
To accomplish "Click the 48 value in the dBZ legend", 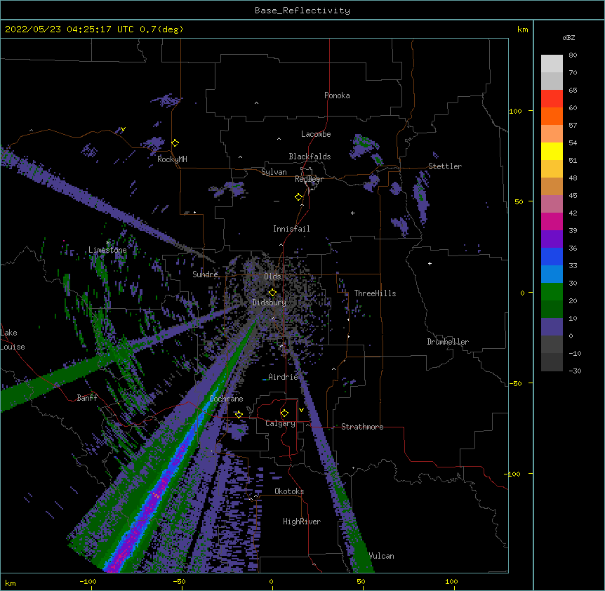I will (x=573, y=178).
